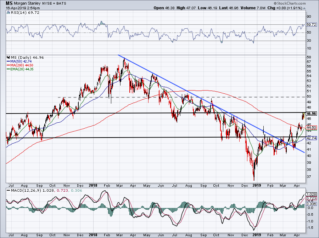The width and height of the screenshot is (319, 238).
Task: Click the NYSE + BATS exchange label
Action: (54, 4)
